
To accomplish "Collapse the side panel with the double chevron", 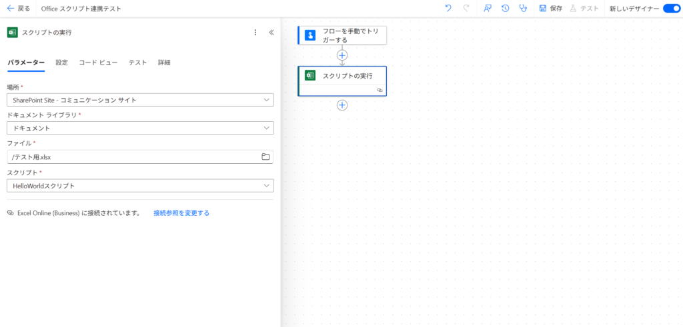I will click(x=271, y=32).
